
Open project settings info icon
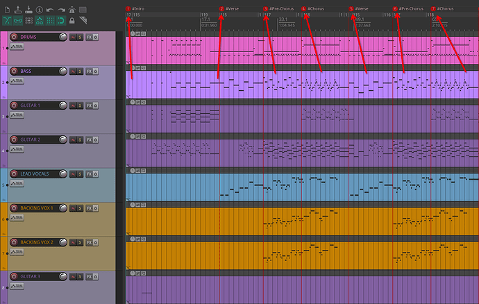(x=39, y=9)
